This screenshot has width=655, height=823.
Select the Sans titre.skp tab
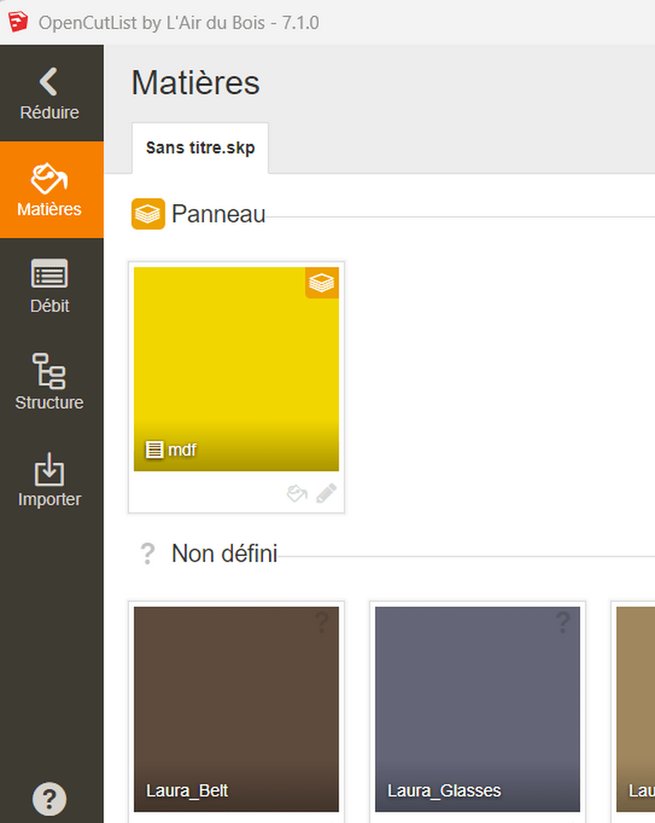(200, 148)
